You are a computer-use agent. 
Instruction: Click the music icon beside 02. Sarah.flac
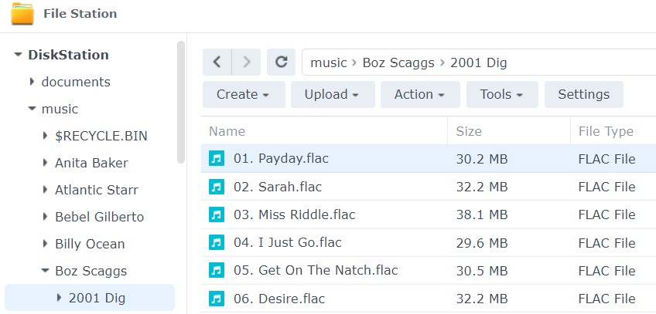[217, 187]
